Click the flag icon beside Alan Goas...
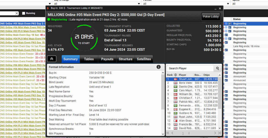 [x=176, y=121]
